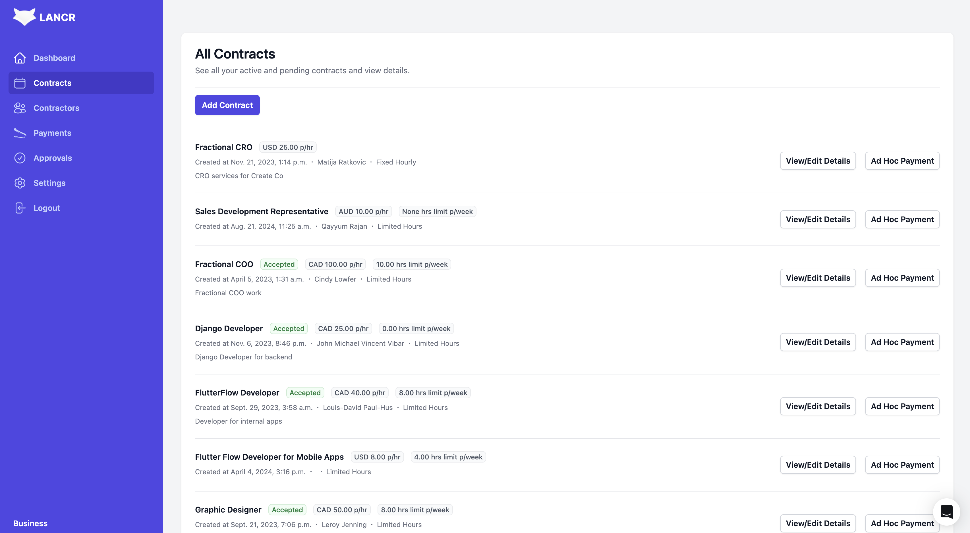
Task: View/Edit Details for FlutterFlow Developer
Action: pyautogui.click(x=818, y=406)
